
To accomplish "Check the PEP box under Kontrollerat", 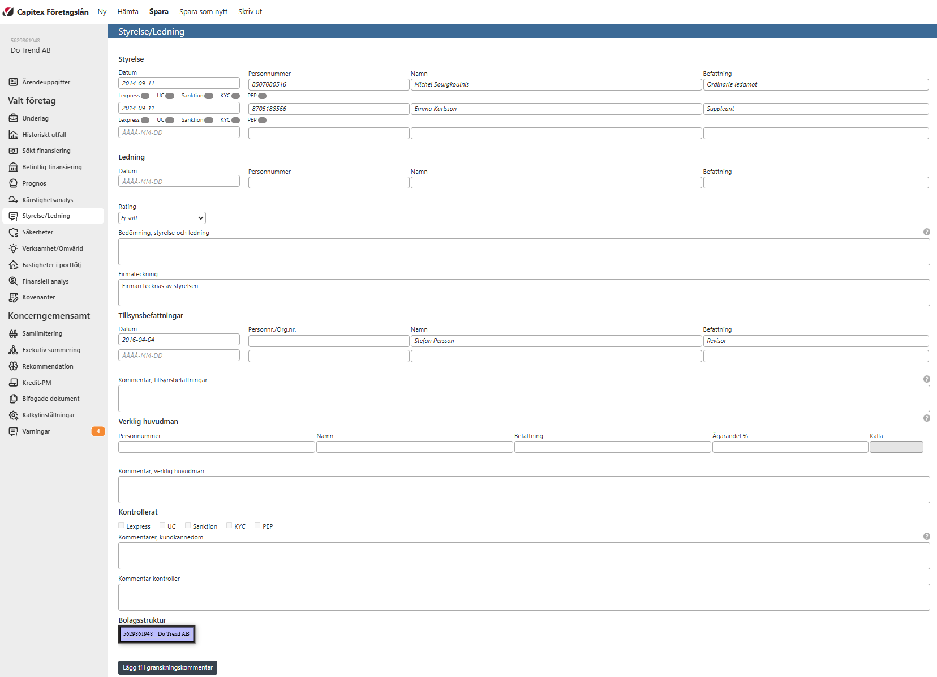I will pos(257,526).
